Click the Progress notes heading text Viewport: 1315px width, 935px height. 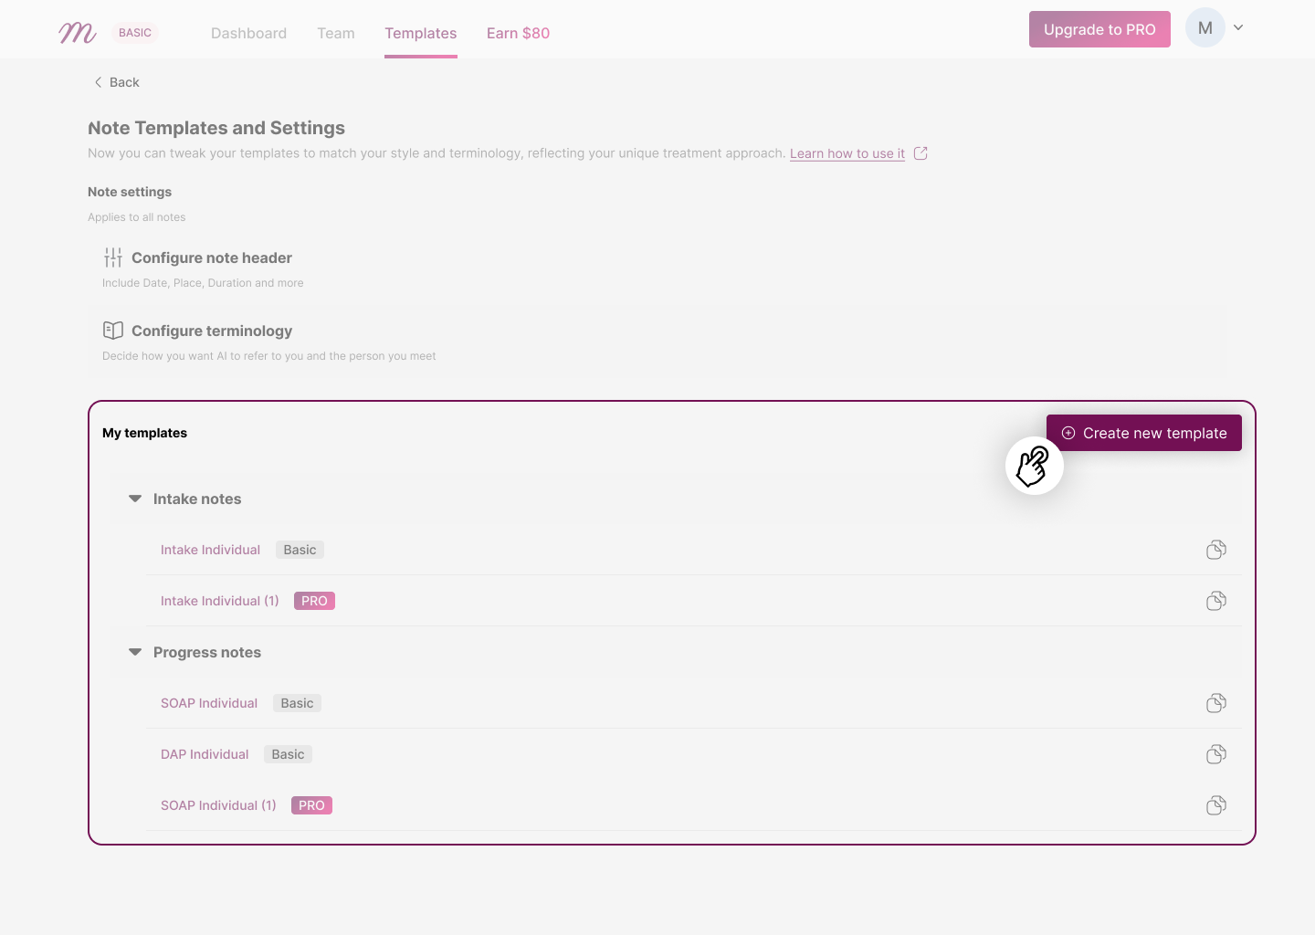207,652
